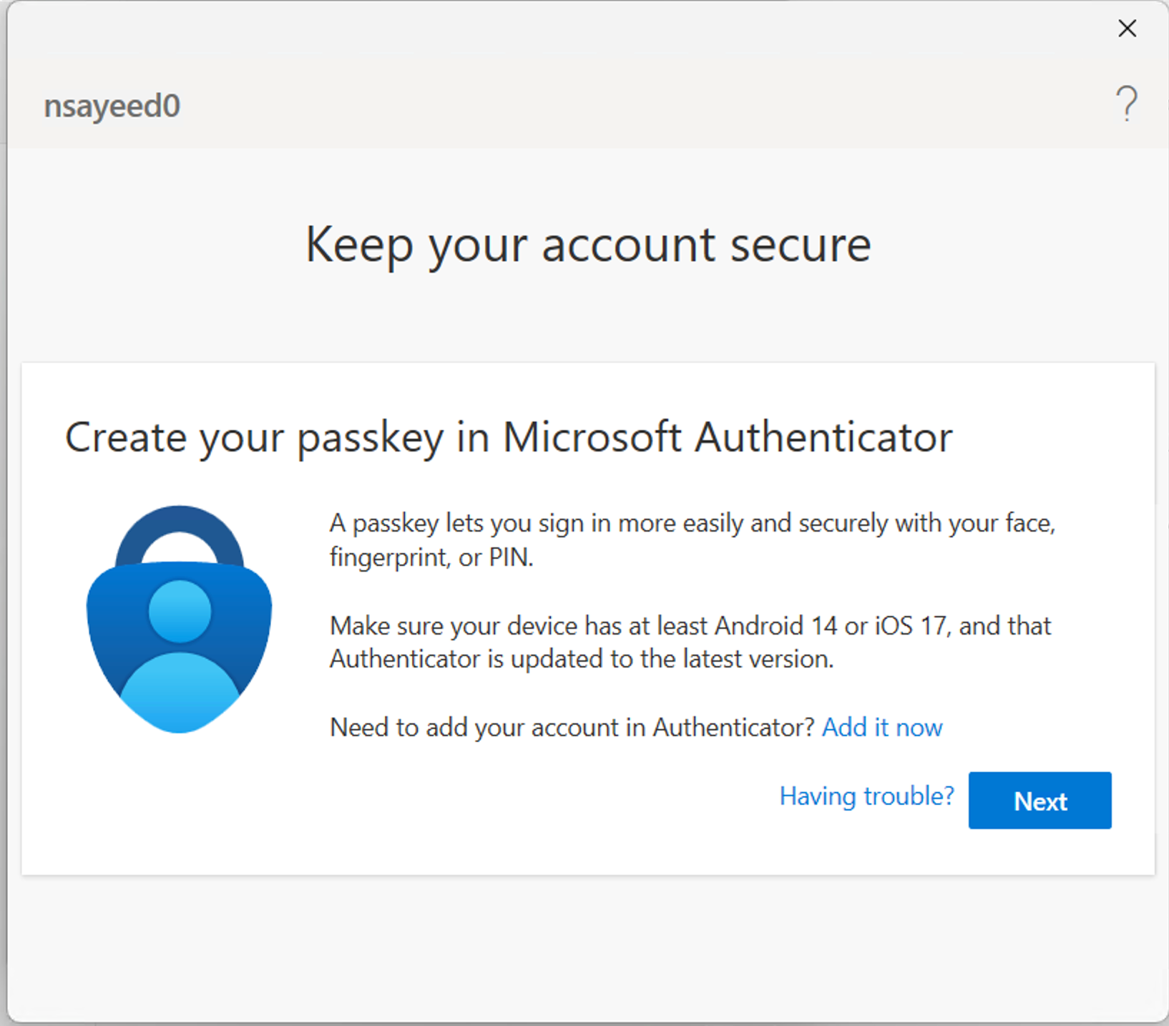Viewport: 1169px width, 1026px height.
Task: Close the dialog with the X
Action: click(x=1127, y=29)
